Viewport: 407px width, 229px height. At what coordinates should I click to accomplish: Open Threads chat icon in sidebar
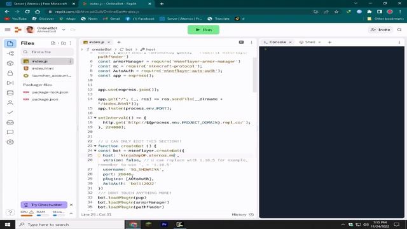[x=10, y=132]
